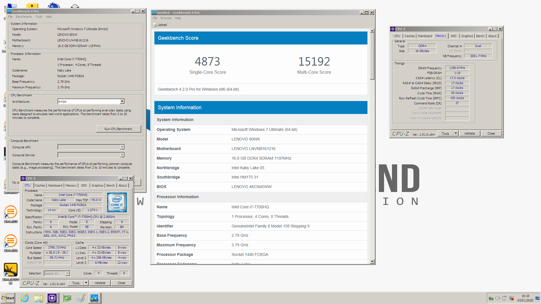Switch to Geekbench via its taskbar button

tap(94, 298)
